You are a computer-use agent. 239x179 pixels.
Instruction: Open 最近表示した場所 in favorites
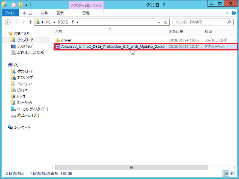tap(31, 53)
